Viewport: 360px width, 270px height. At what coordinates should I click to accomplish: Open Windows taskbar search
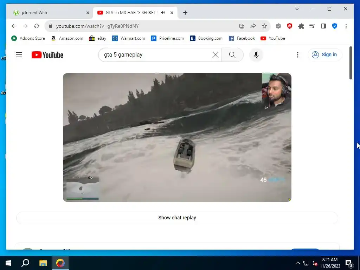25,263
